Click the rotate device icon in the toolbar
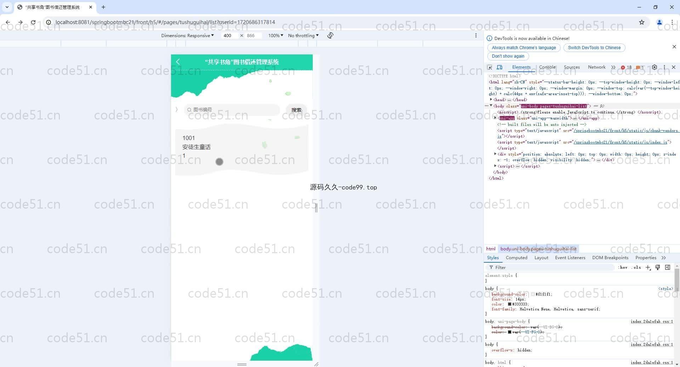This screenshot has height=367, width=680. [330, 35]
